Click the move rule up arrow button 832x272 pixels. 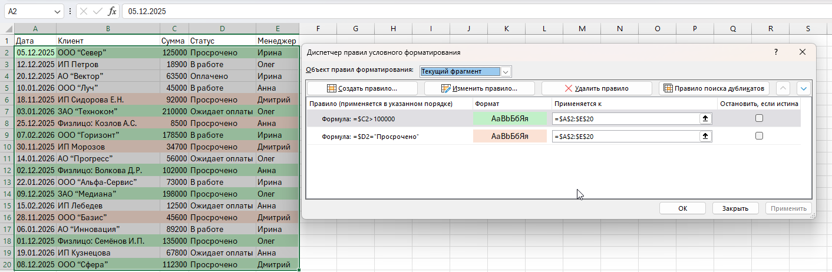(783, 88)
